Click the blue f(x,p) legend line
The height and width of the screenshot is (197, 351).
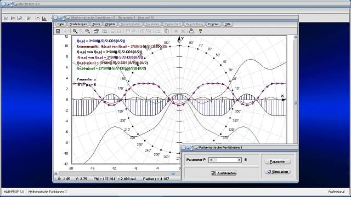[x=101, y=41]
